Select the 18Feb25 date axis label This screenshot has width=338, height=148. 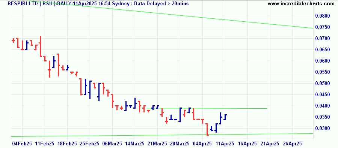(x=67, y=144)
